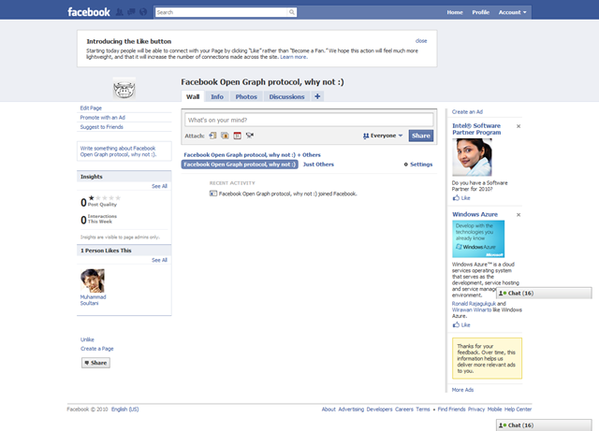
Task: Click the add tab plus icon
Action: click(x=317, y=96)
